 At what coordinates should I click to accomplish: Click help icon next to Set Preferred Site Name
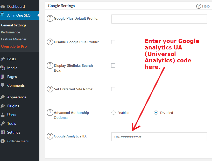pyautogui.click(x=50, y=89)
